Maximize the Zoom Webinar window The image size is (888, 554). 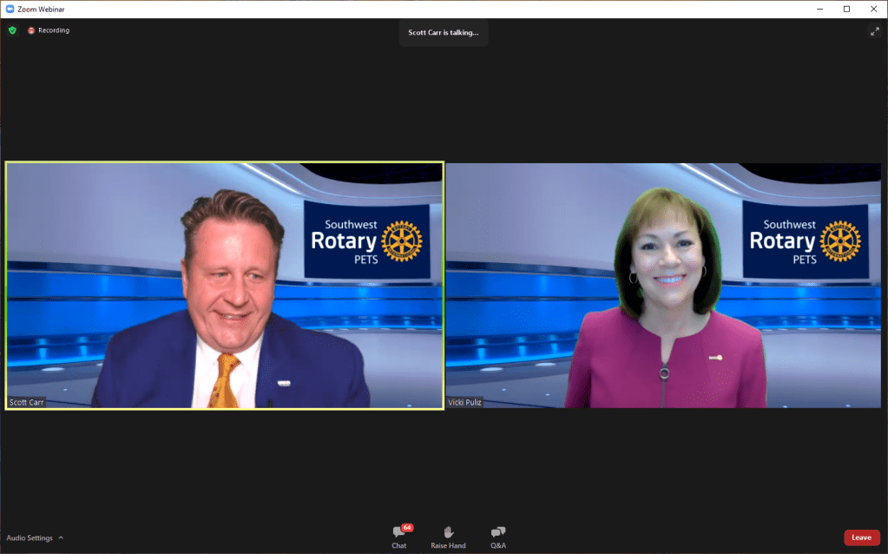(846, 9)
